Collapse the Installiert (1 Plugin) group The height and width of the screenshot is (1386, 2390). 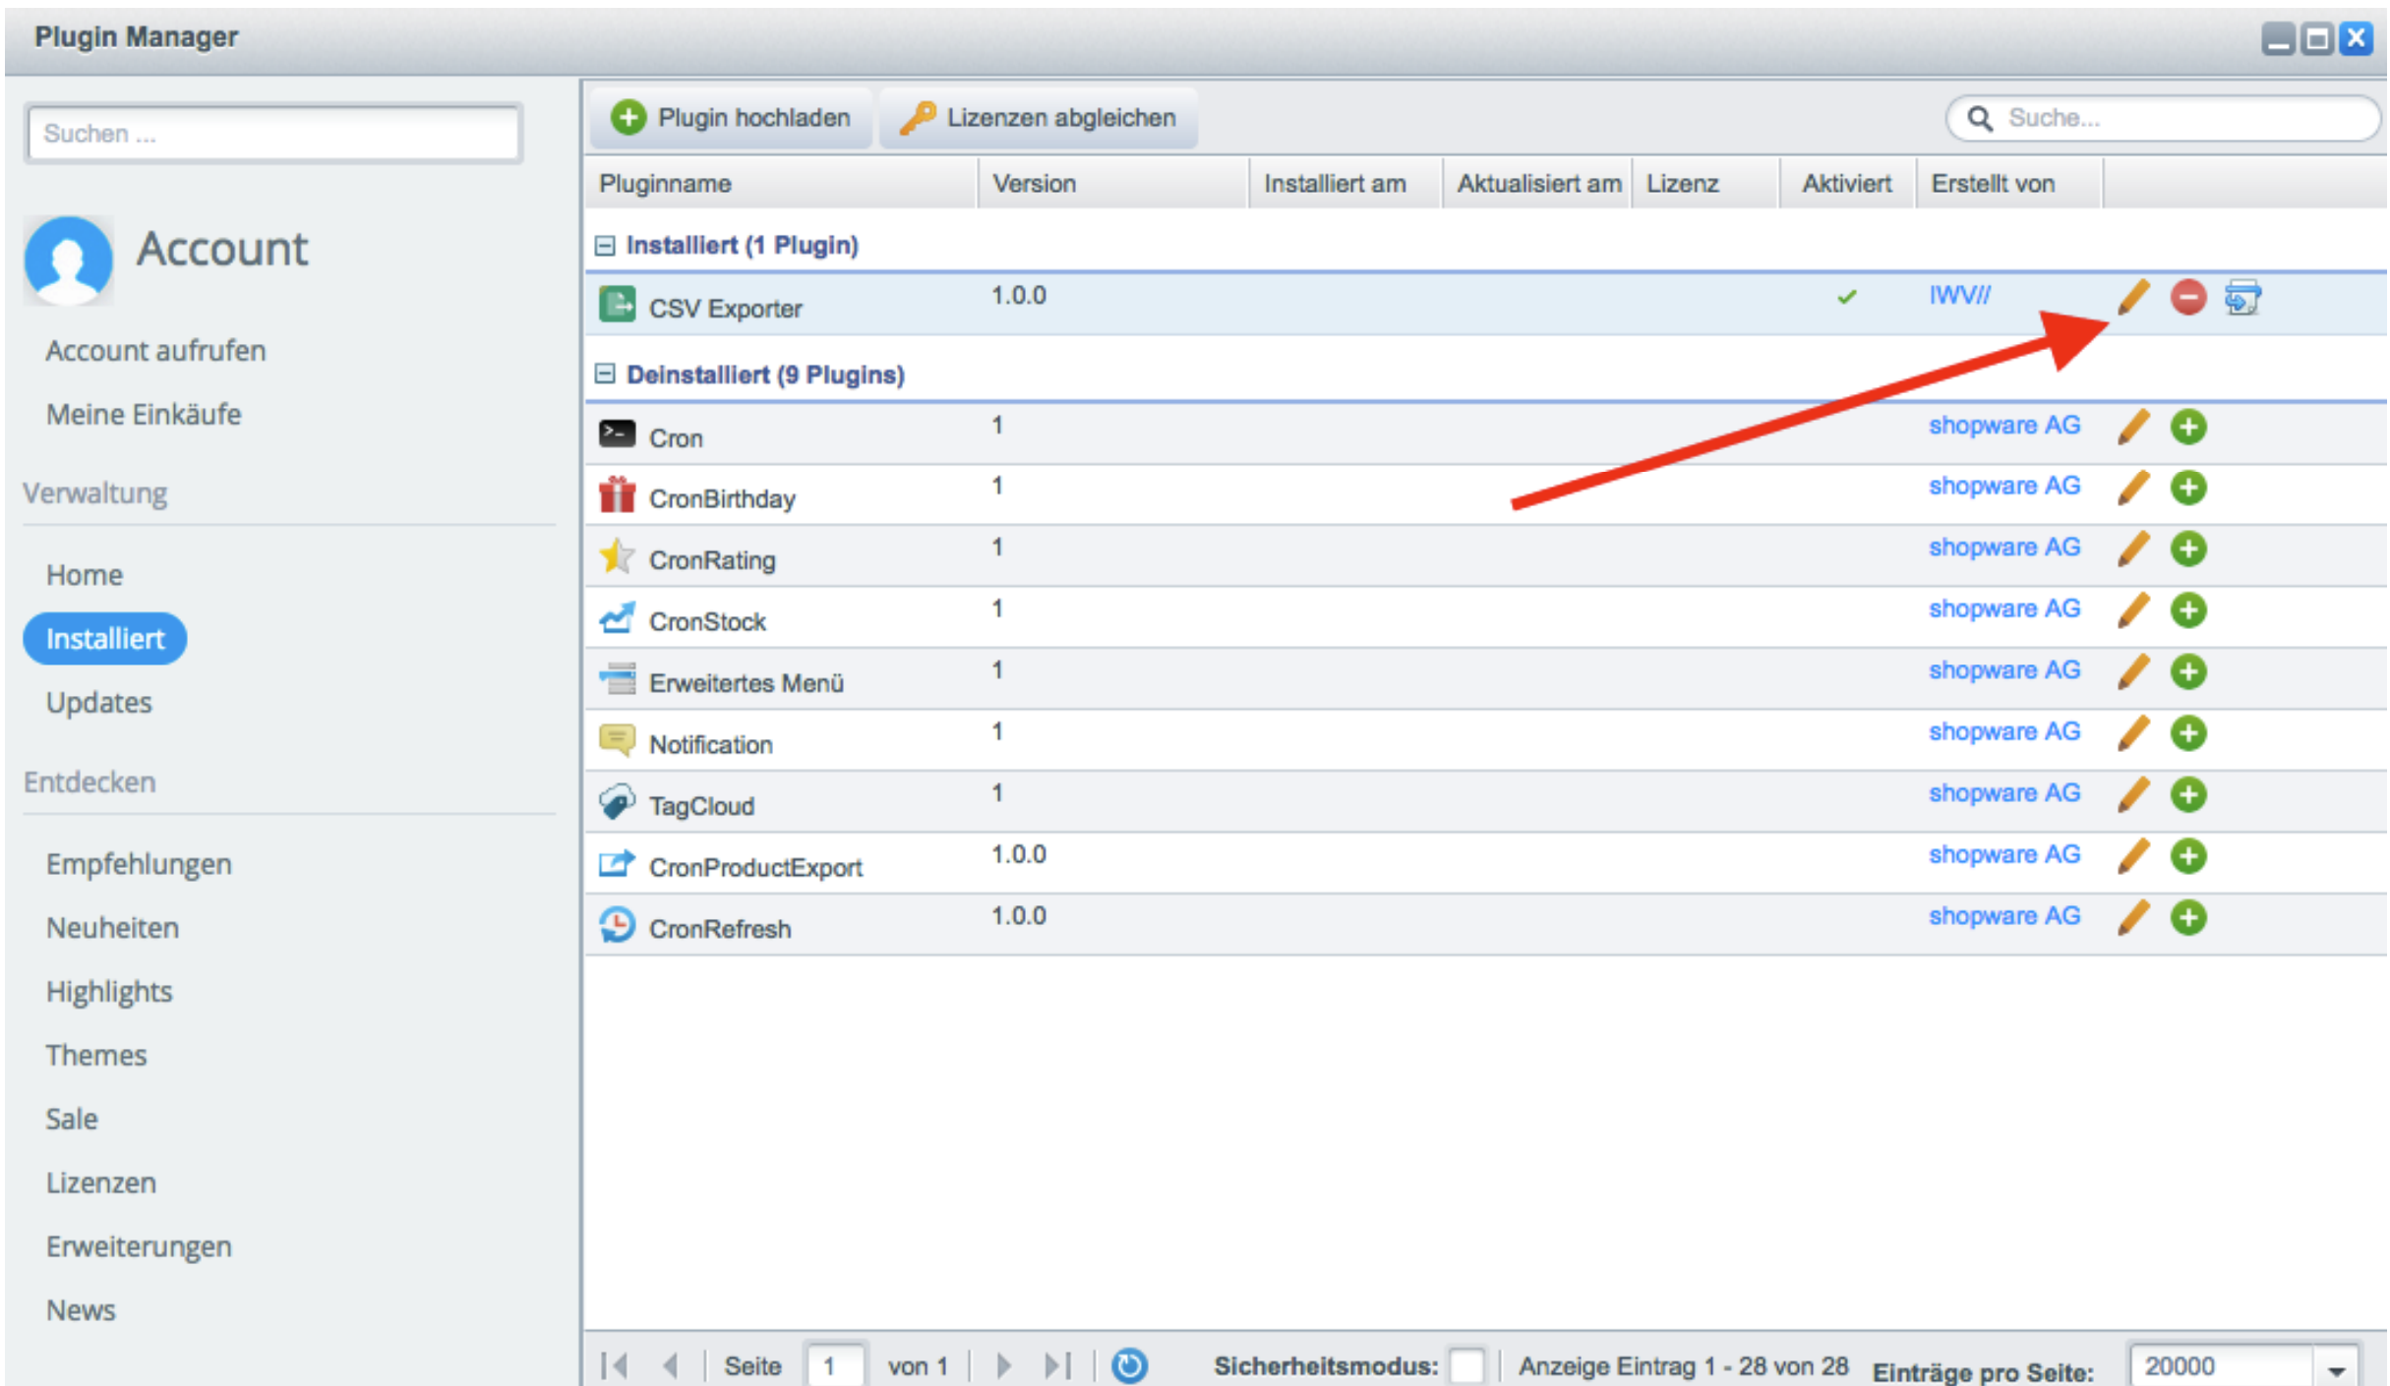(x=605, y=245)
